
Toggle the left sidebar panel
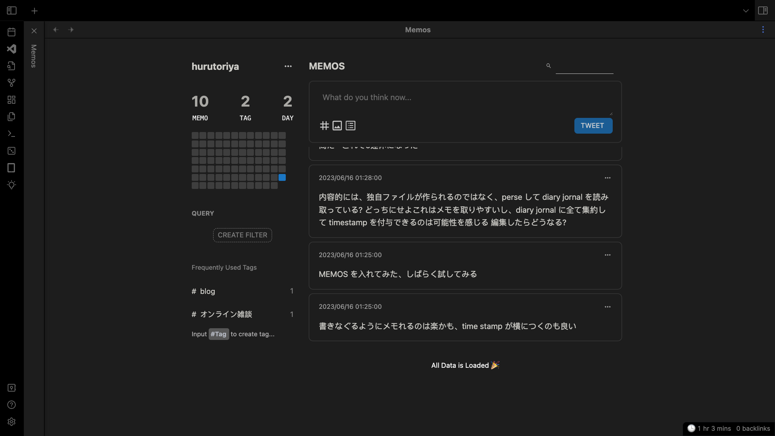[x=12, y=10]
